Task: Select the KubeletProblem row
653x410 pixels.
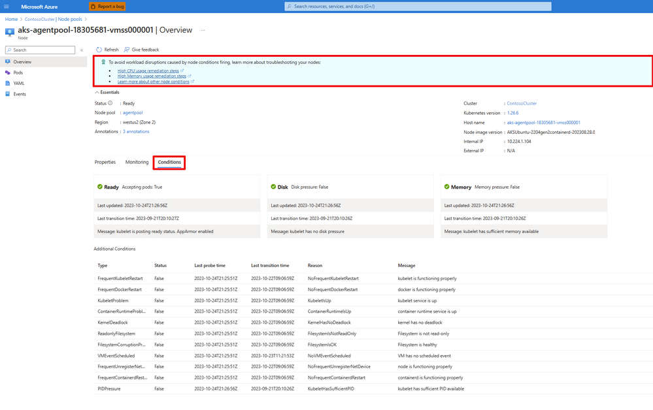Action: point(373,300)
